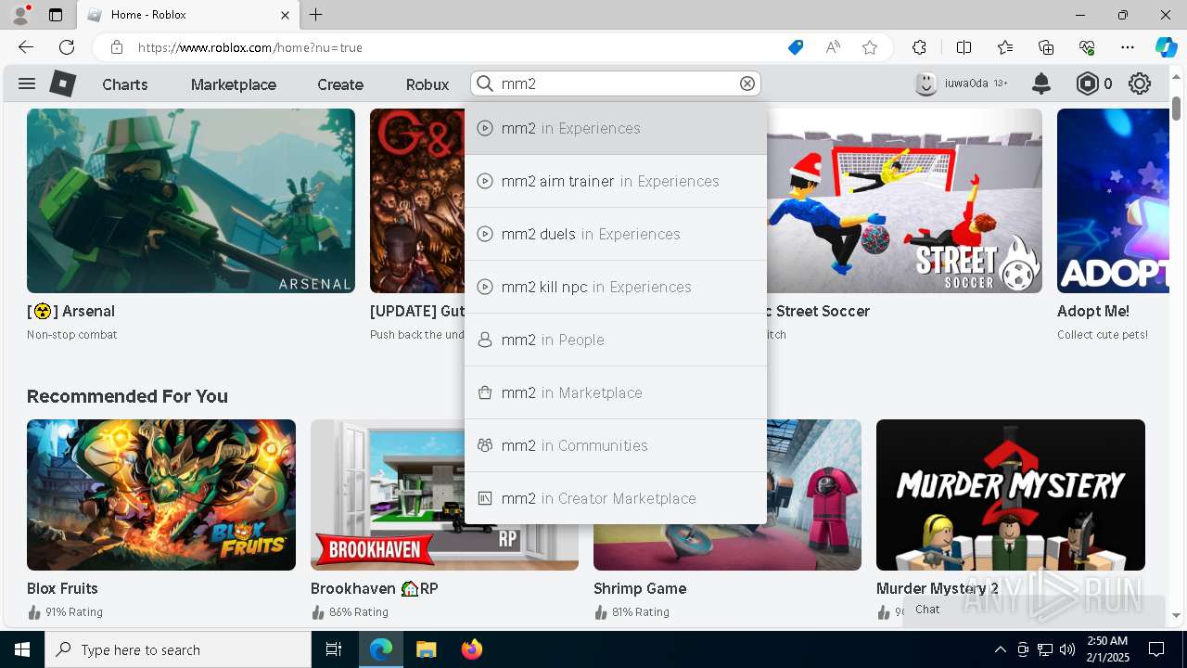Open Edge Settings and more menu
1187x668 pixels.
(1128, 47)
